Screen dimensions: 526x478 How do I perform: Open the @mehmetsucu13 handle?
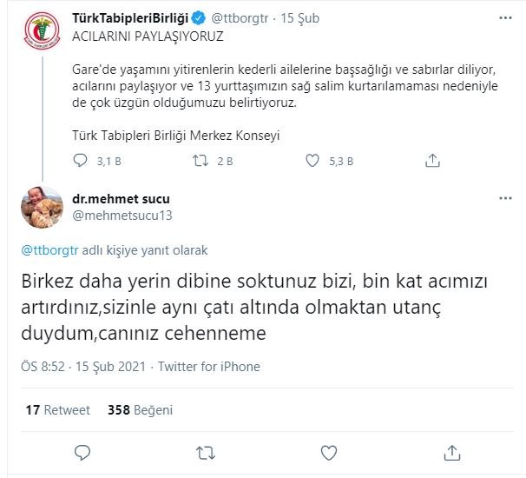(x=123, y=216)
